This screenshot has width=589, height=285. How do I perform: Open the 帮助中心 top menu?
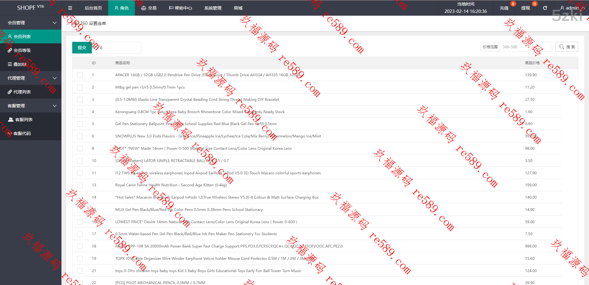tap(180, 8)
